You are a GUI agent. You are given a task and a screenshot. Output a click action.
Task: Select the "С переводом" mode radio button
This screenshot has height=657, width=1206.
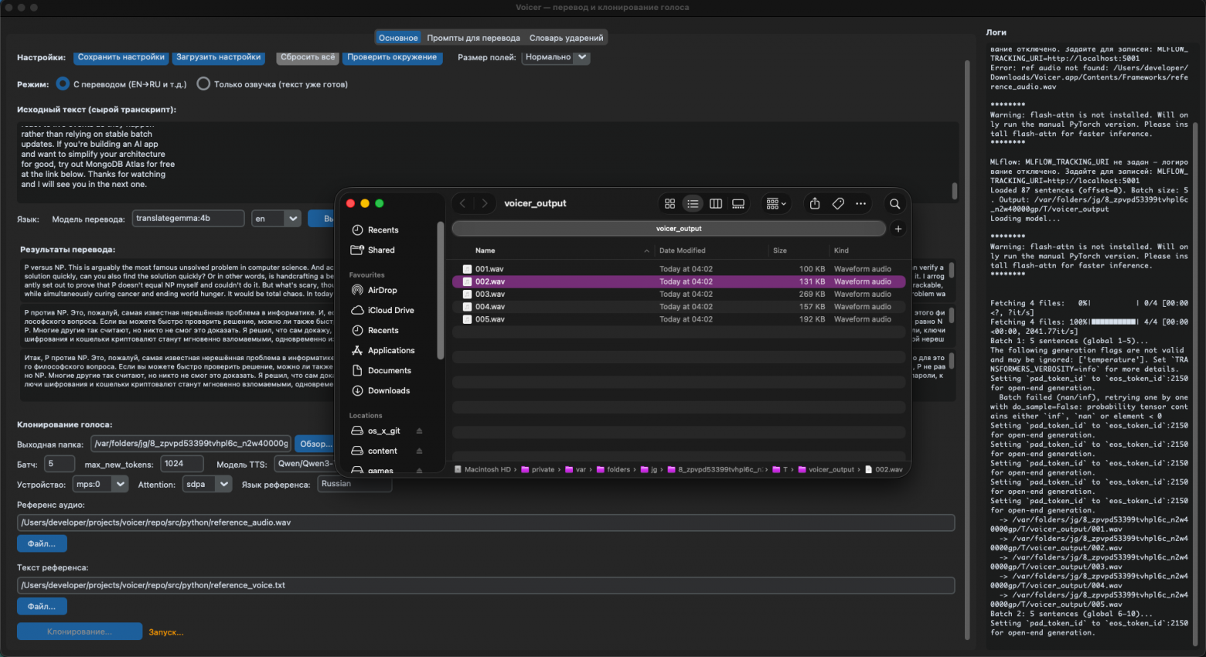(x=63, y=84)
